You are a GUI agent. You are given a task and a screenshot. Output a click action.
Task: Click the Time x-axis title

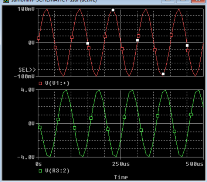coord(121,177)
